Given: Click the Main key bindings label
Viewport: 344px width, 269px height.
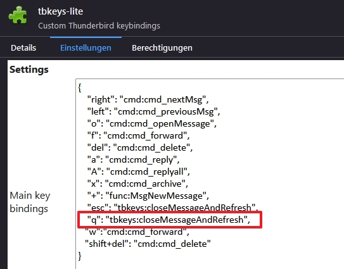Looking at the screenshot, I should 30,202.
